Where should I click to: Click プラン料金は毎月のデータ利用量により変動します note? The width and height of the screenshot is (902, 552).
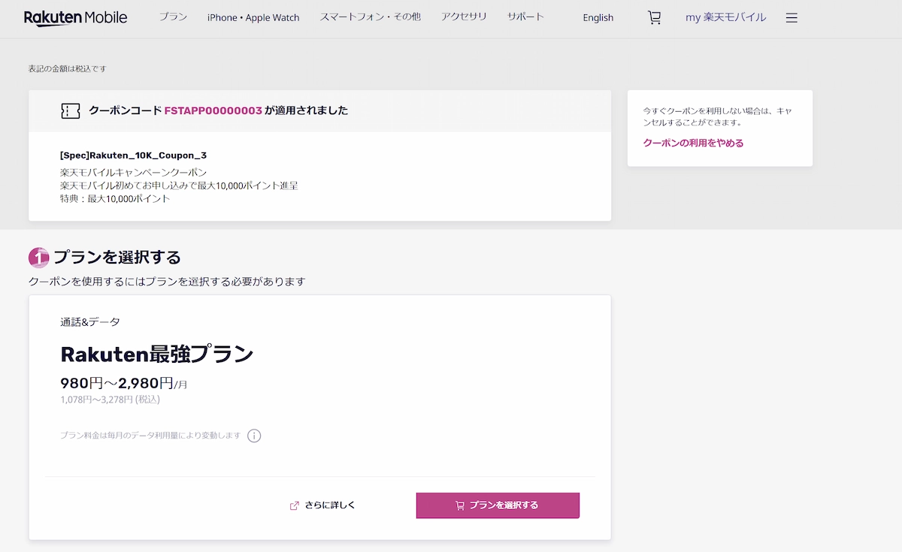point(150,436)
